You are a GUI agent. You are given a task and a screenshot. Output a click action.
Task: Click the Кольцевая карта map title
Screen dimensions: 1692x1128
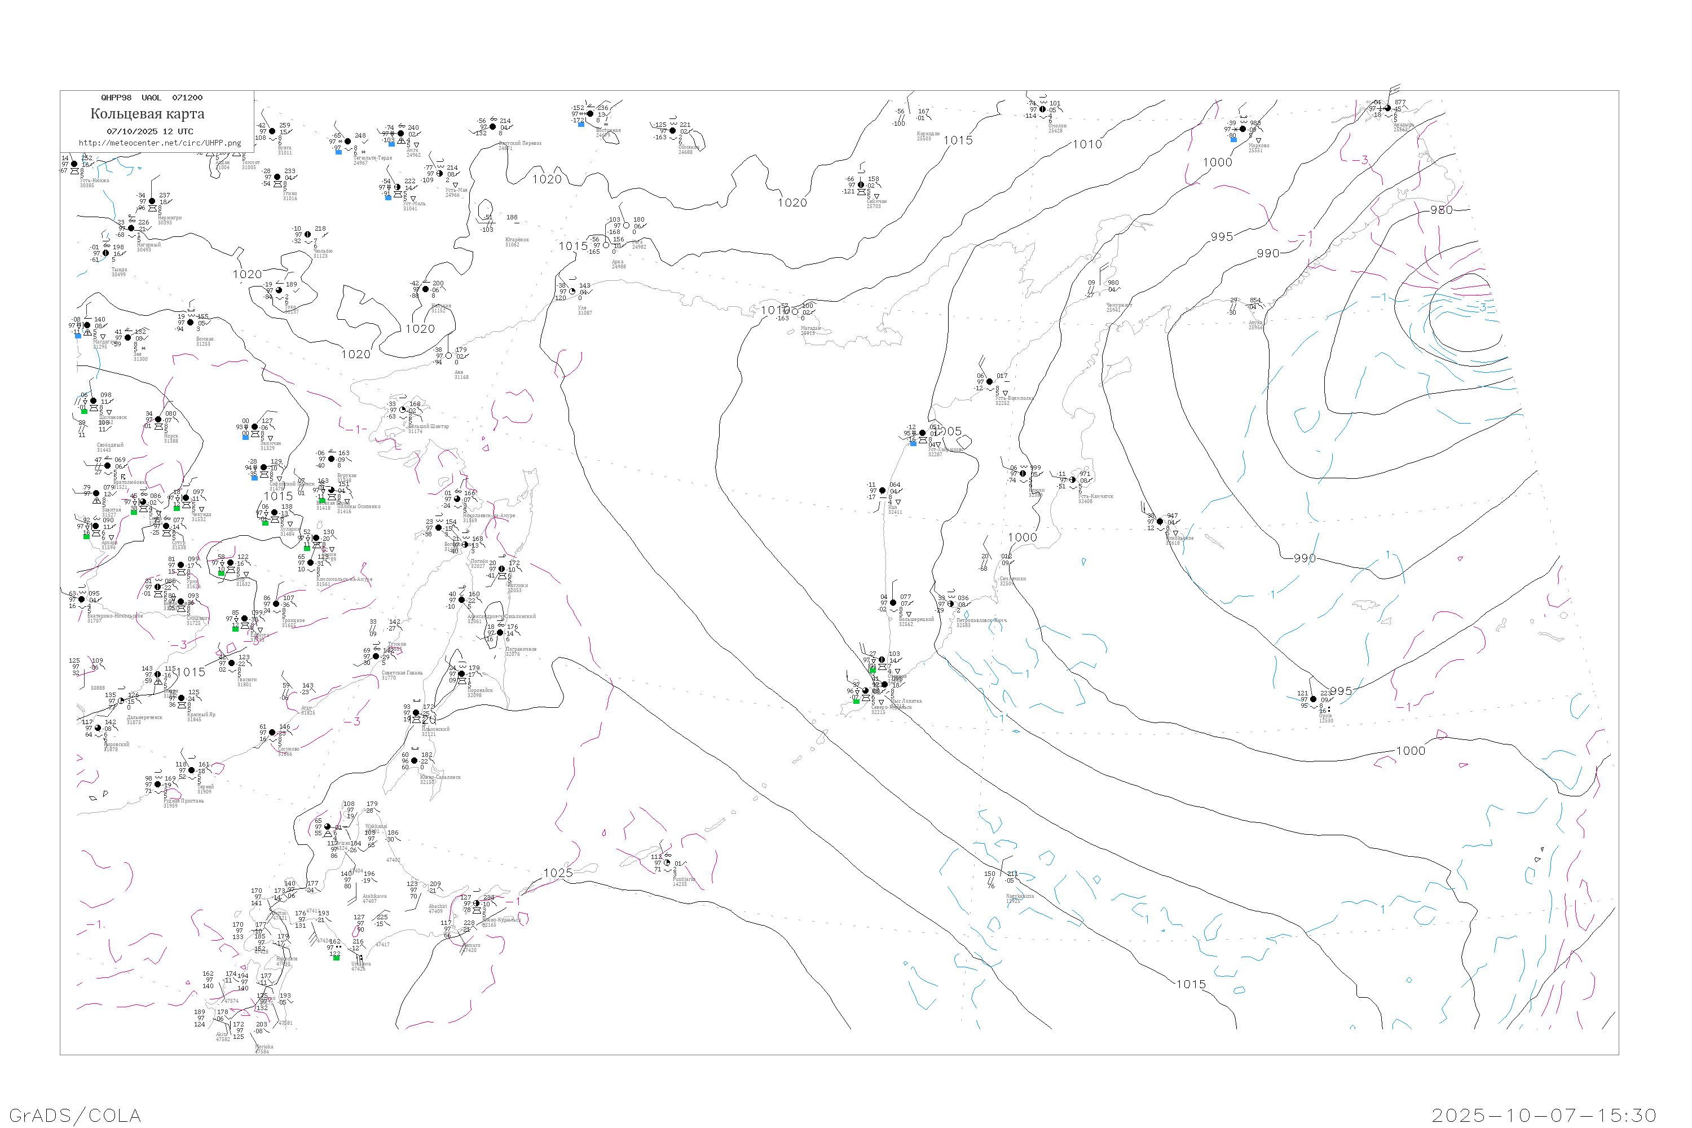click(x=147, y=114)
